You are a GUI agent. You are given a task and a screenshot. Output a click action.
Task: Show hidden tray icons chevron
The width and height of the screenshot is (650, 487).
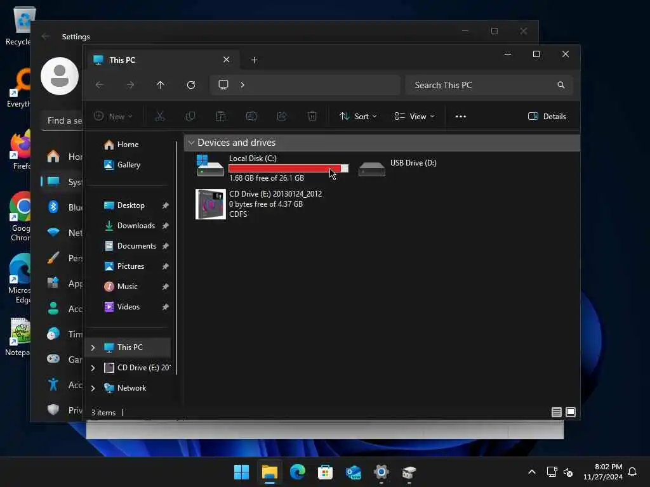click(x=532, y=472)
